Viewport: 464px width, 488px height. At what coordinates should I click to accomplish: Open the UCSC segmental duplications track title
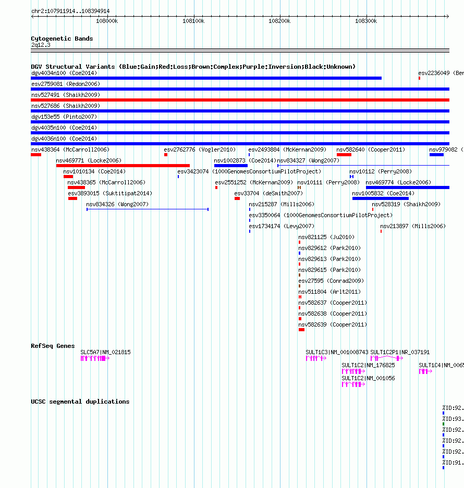pos(80,402)
